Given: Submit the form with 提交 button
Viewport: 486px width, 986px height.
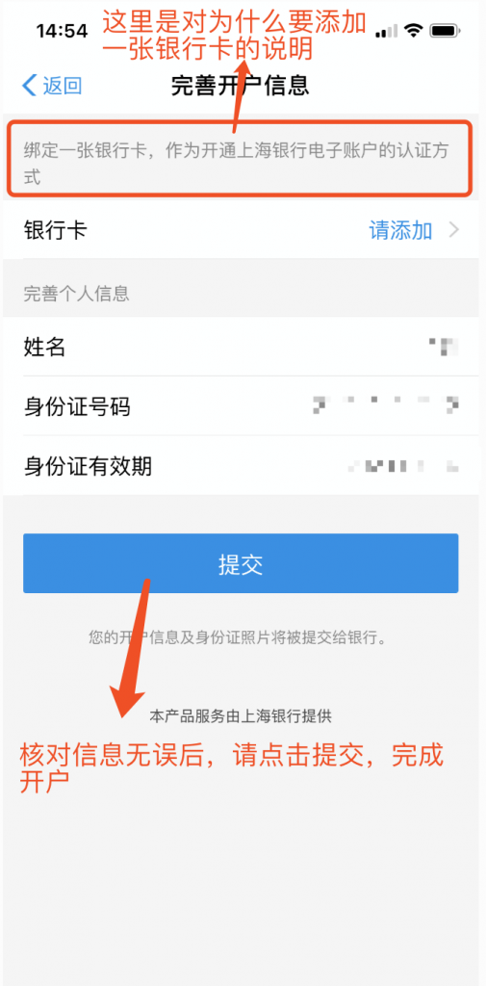Looking at the screenshot, I should pos(241,563).
